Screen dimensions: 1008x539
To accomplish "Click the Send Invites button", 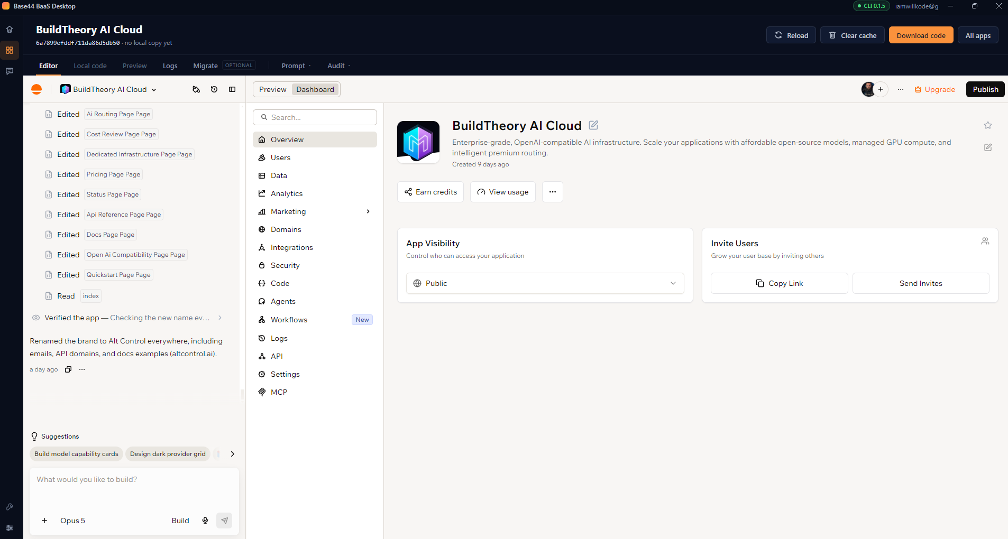I will click(921, 283).
